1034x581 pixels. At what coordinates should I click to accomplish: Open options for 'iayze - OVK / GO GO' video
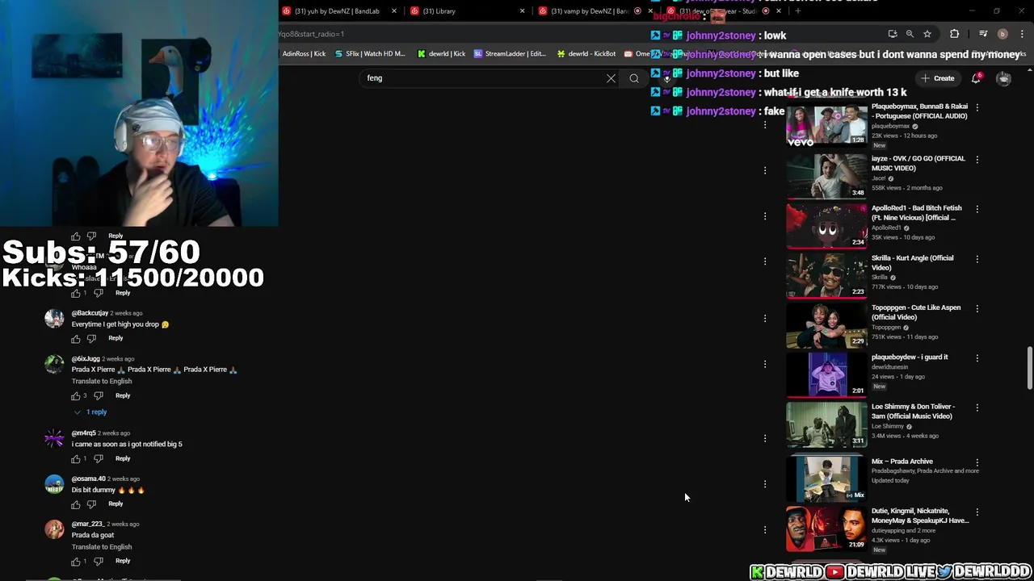977,160
